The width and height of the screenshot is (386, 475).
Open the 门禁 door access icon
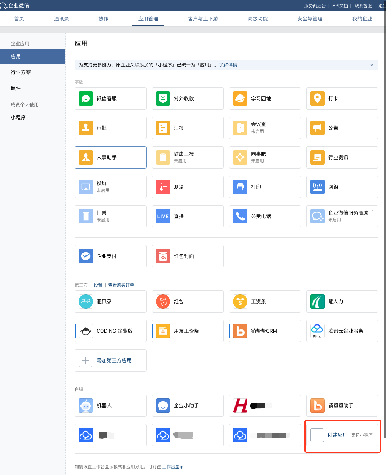click(x=86, y=216)
